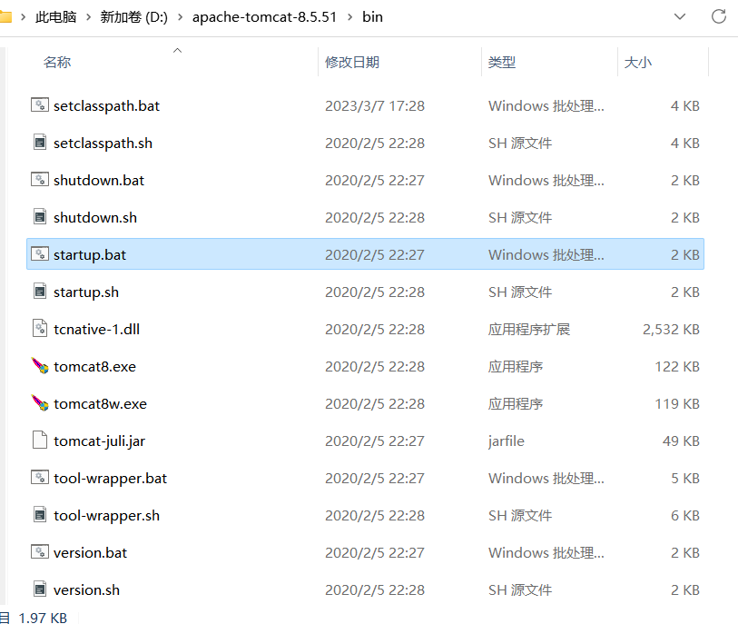Click the tool-wrapper.sh file icon

(40, 514)
